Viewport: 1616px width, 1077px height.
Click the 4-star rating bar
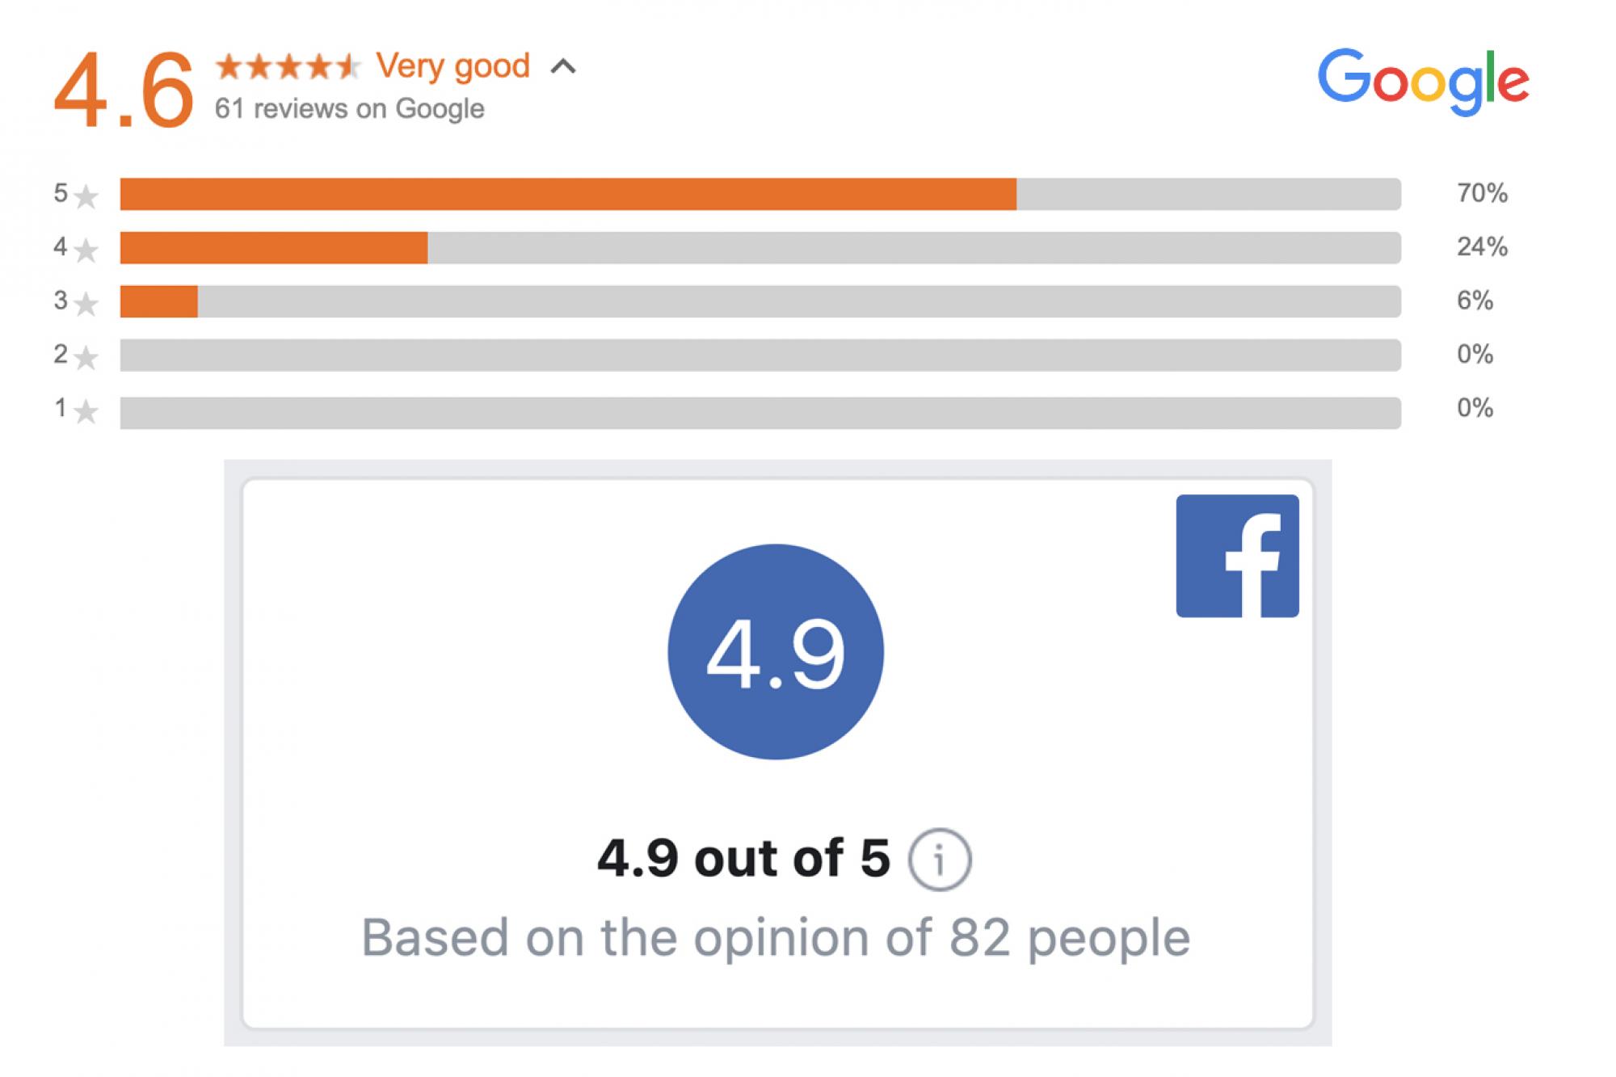(760, 248)
